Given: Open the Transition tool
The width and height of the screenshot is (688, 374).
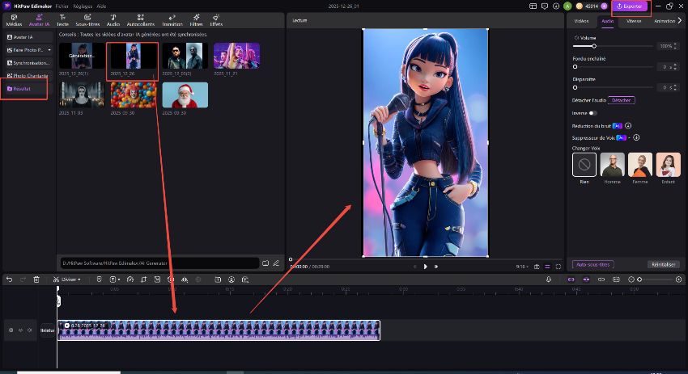Looking at the screenshot, I should (x=172, y=20).
